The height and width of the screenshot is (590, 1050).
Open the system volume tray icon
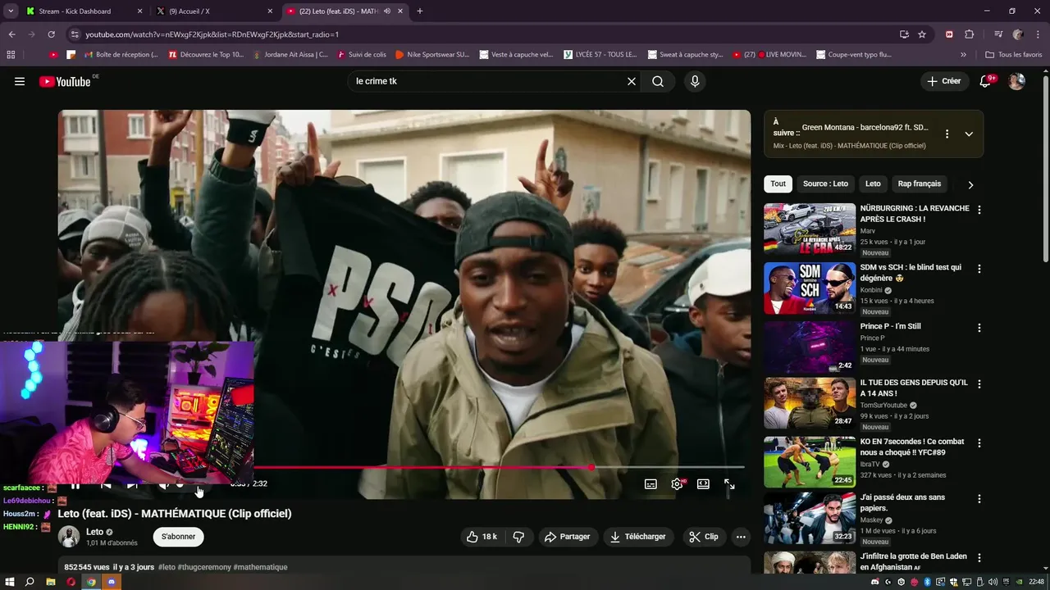coord(993,582)
